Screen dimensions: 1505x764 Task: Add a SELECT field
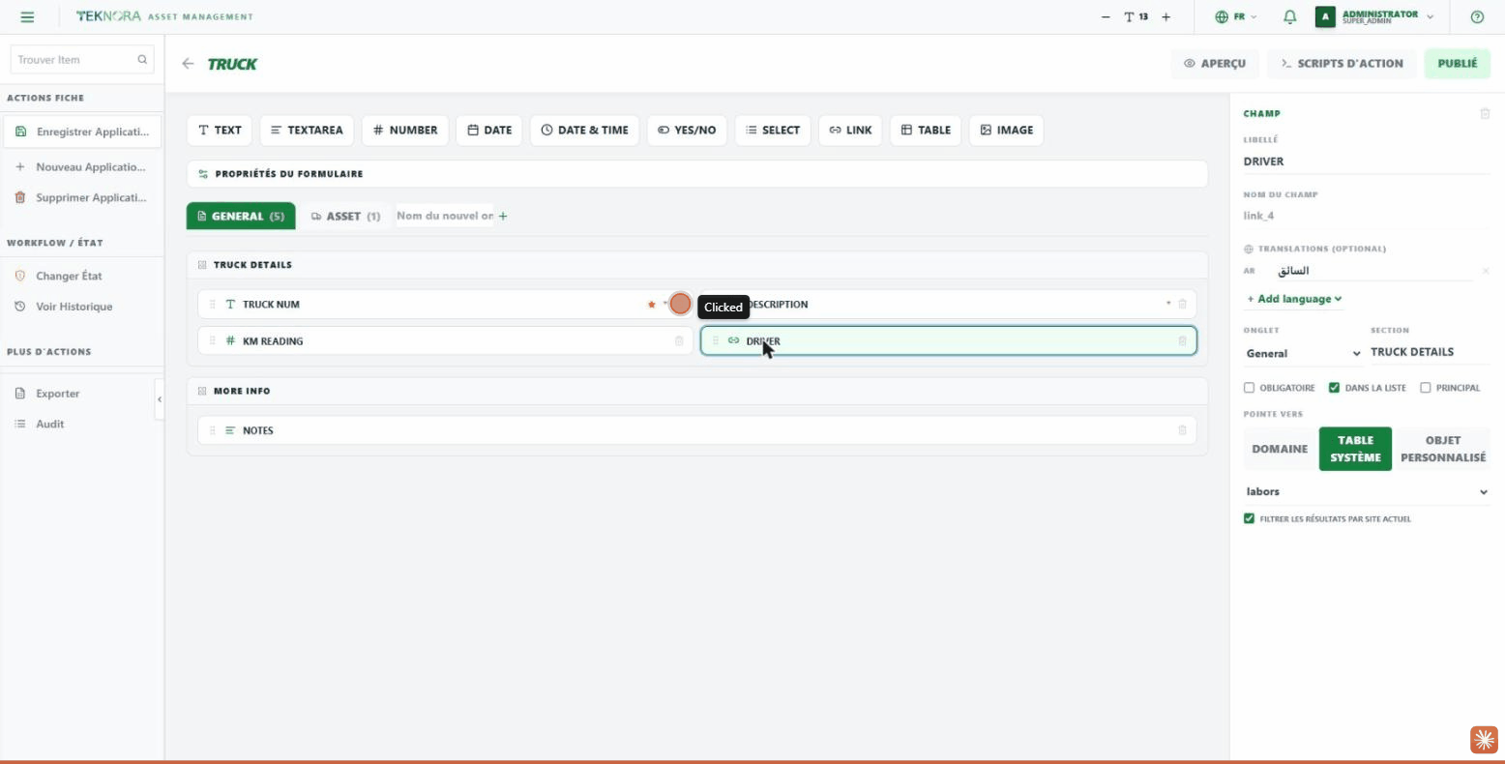point(773,131)
